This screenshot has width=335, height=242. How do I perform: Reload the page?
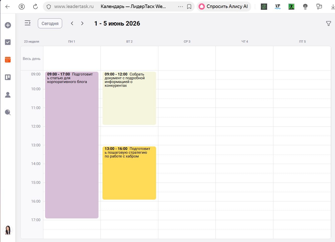pyautogui.click(x=35, y=7)
